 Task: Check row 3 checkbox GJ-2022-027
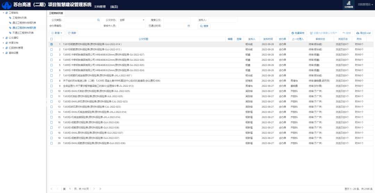[x=52, y=55]
